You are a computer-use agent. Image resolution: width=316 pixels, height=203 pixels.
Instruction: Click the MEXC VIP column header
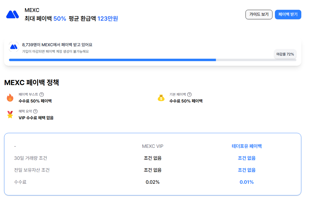(153, 146)
